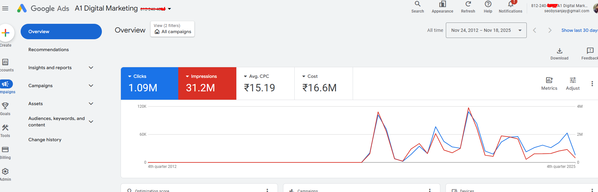Screen dimensions: 598x192
Task: Open the Notifications bell
Action: tap(510, 4)
